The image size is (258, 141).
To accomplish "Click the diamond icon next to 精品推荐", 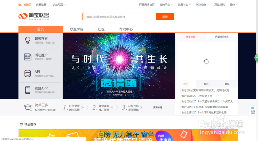I will [21, 125].
